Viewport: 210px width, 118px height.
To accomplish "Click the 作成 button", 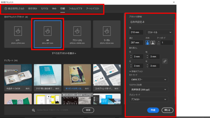I will pos(153,110).
